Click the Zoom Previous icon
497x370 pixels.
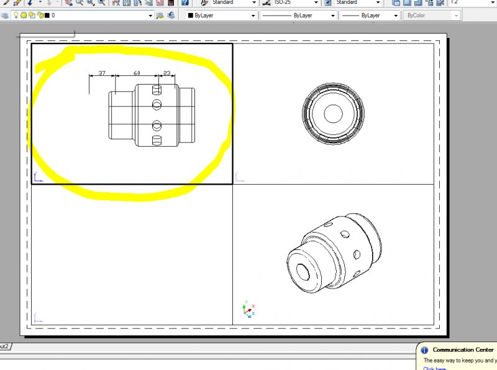tap(102, 2)
